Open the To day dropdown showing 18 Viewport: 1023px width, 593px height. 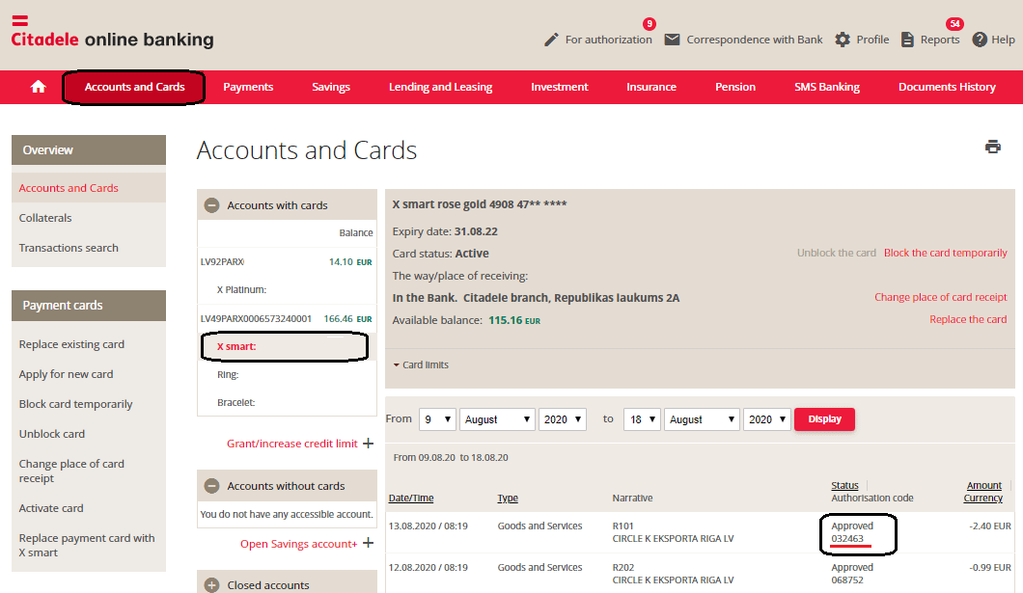[642, 419]
